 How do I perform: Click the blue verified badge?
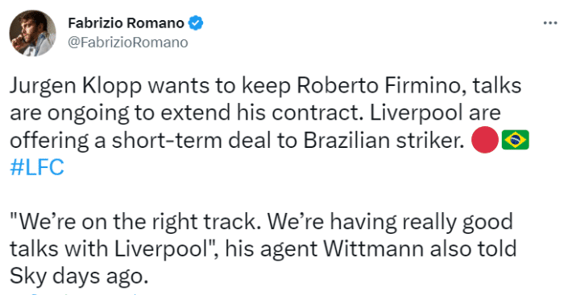(x=196, y=23)
